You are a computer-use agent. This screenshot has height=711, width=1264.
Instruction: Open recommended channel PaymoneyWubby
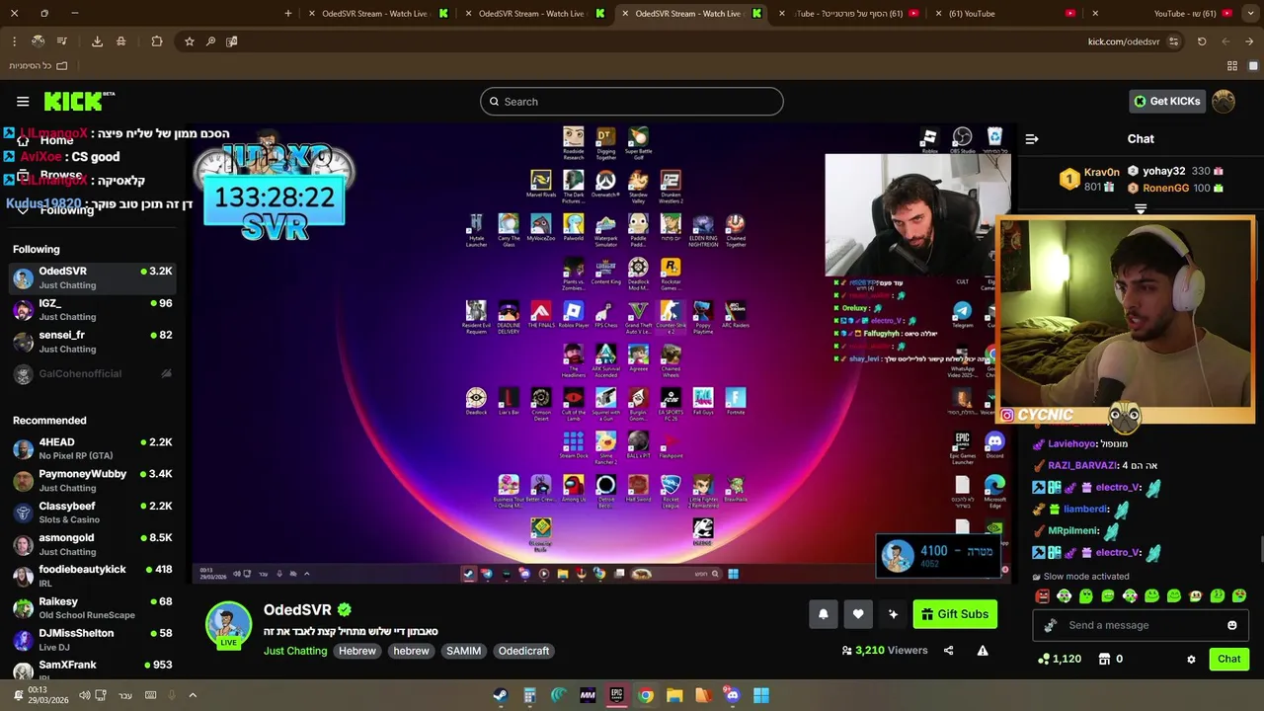(92, 480)
